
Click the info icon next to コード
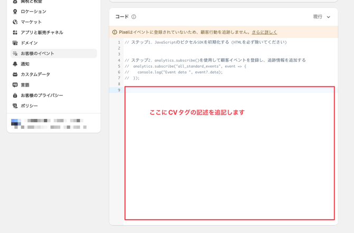(x=134, y=17)
